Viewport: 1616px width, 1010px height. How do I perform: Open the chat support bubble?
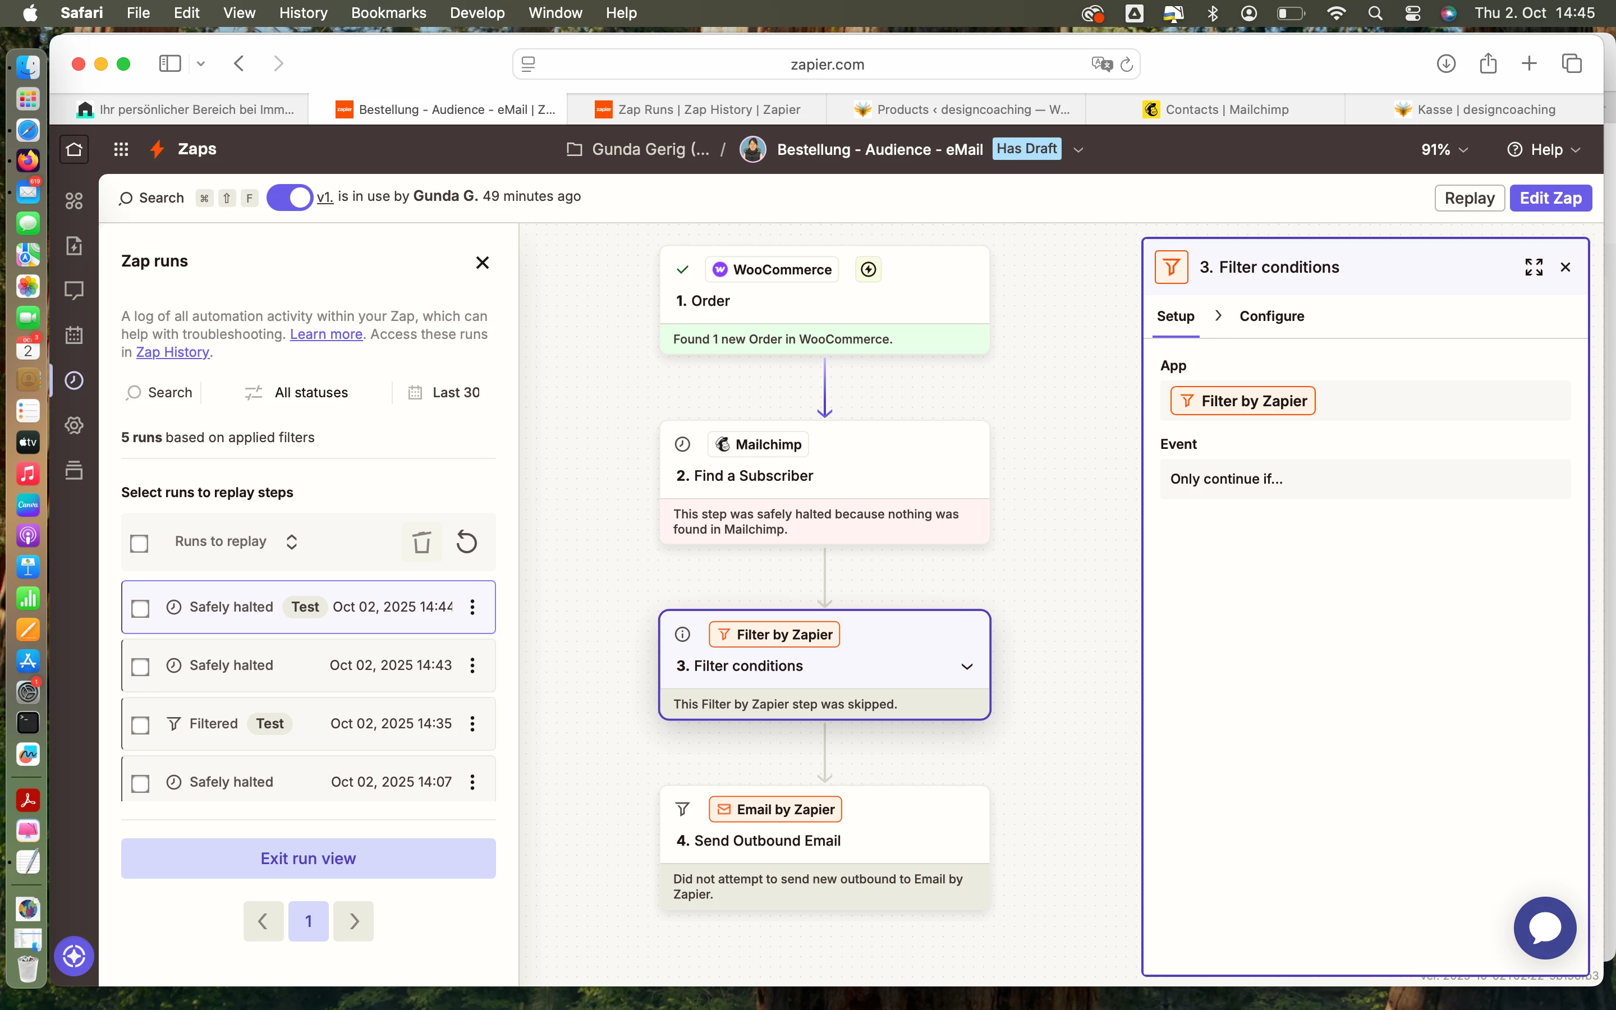(1545, 928)
